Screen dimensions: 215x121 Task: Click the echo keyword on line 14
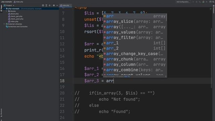pyautogui.click(x=89, y=56)
